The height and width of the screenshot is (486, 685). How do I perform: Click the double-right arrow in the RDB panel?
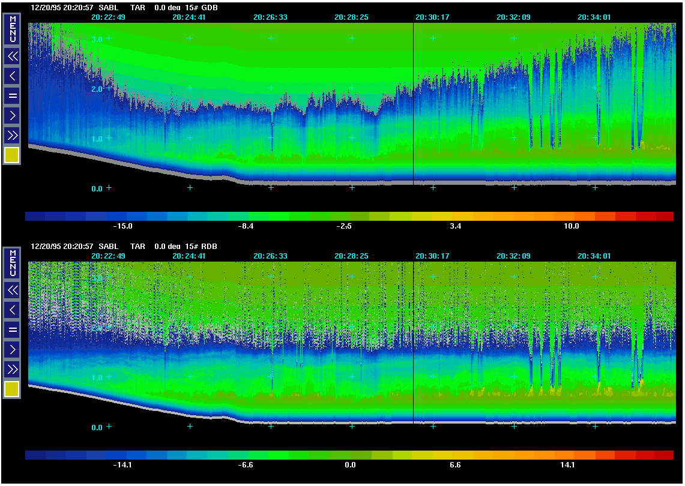pos(13,368)
